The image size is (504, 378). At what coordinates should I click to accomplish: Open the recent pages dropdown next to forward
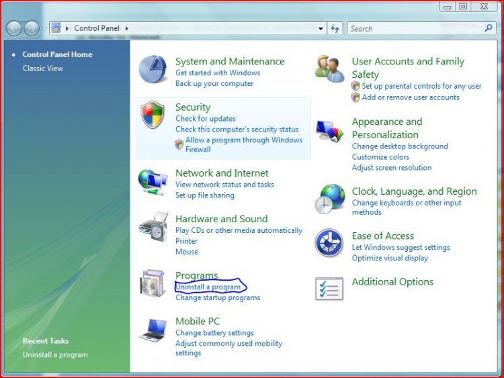(44, 29)
